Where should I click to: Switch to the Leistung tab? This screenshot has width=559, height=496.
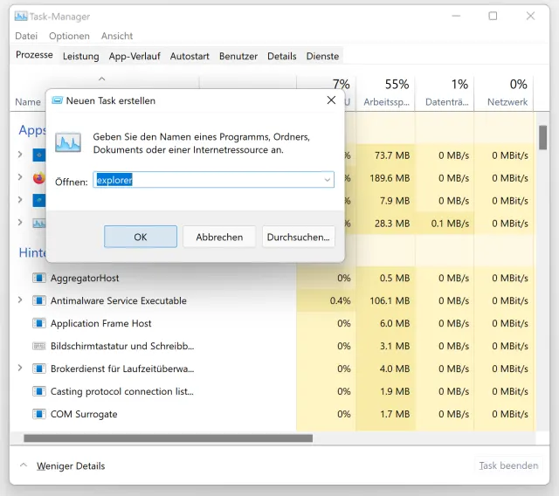[x=80, y=56]
